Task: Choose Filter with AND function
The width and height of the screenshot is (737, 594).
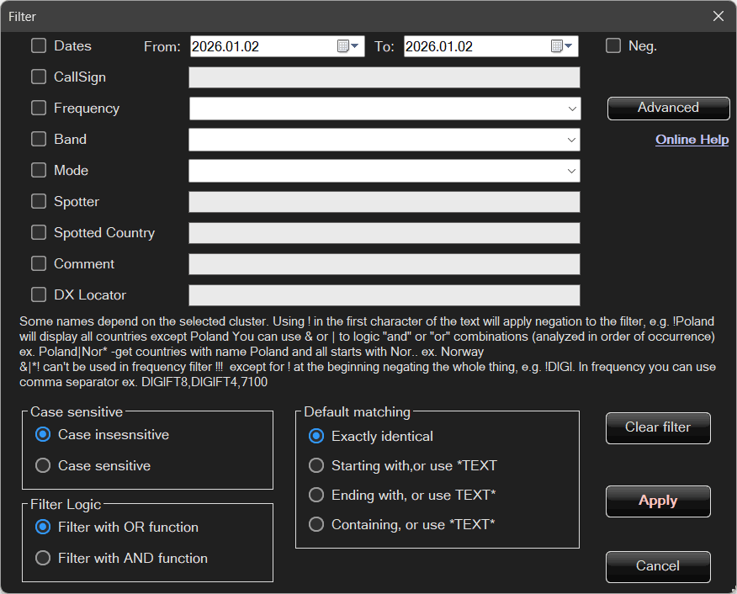Action: tap(43, 558)
